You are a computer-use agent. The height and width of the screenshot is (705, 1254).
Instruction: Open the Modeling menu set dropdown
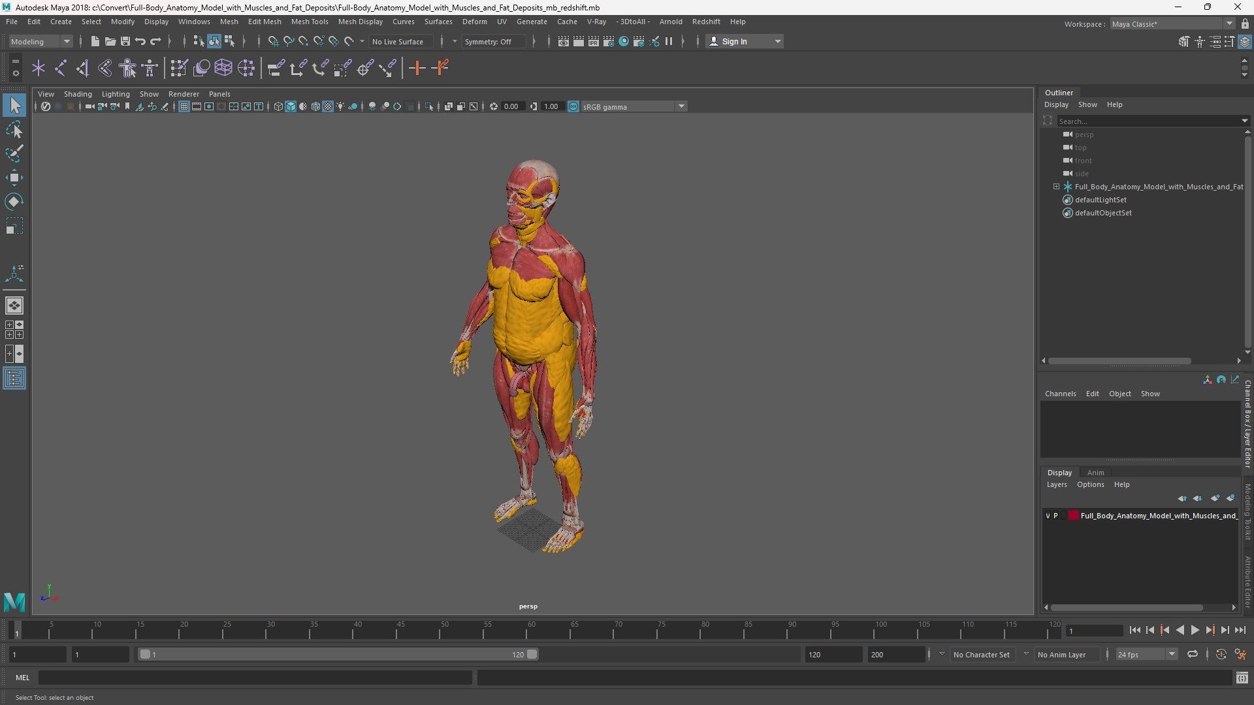coord(40,41)
